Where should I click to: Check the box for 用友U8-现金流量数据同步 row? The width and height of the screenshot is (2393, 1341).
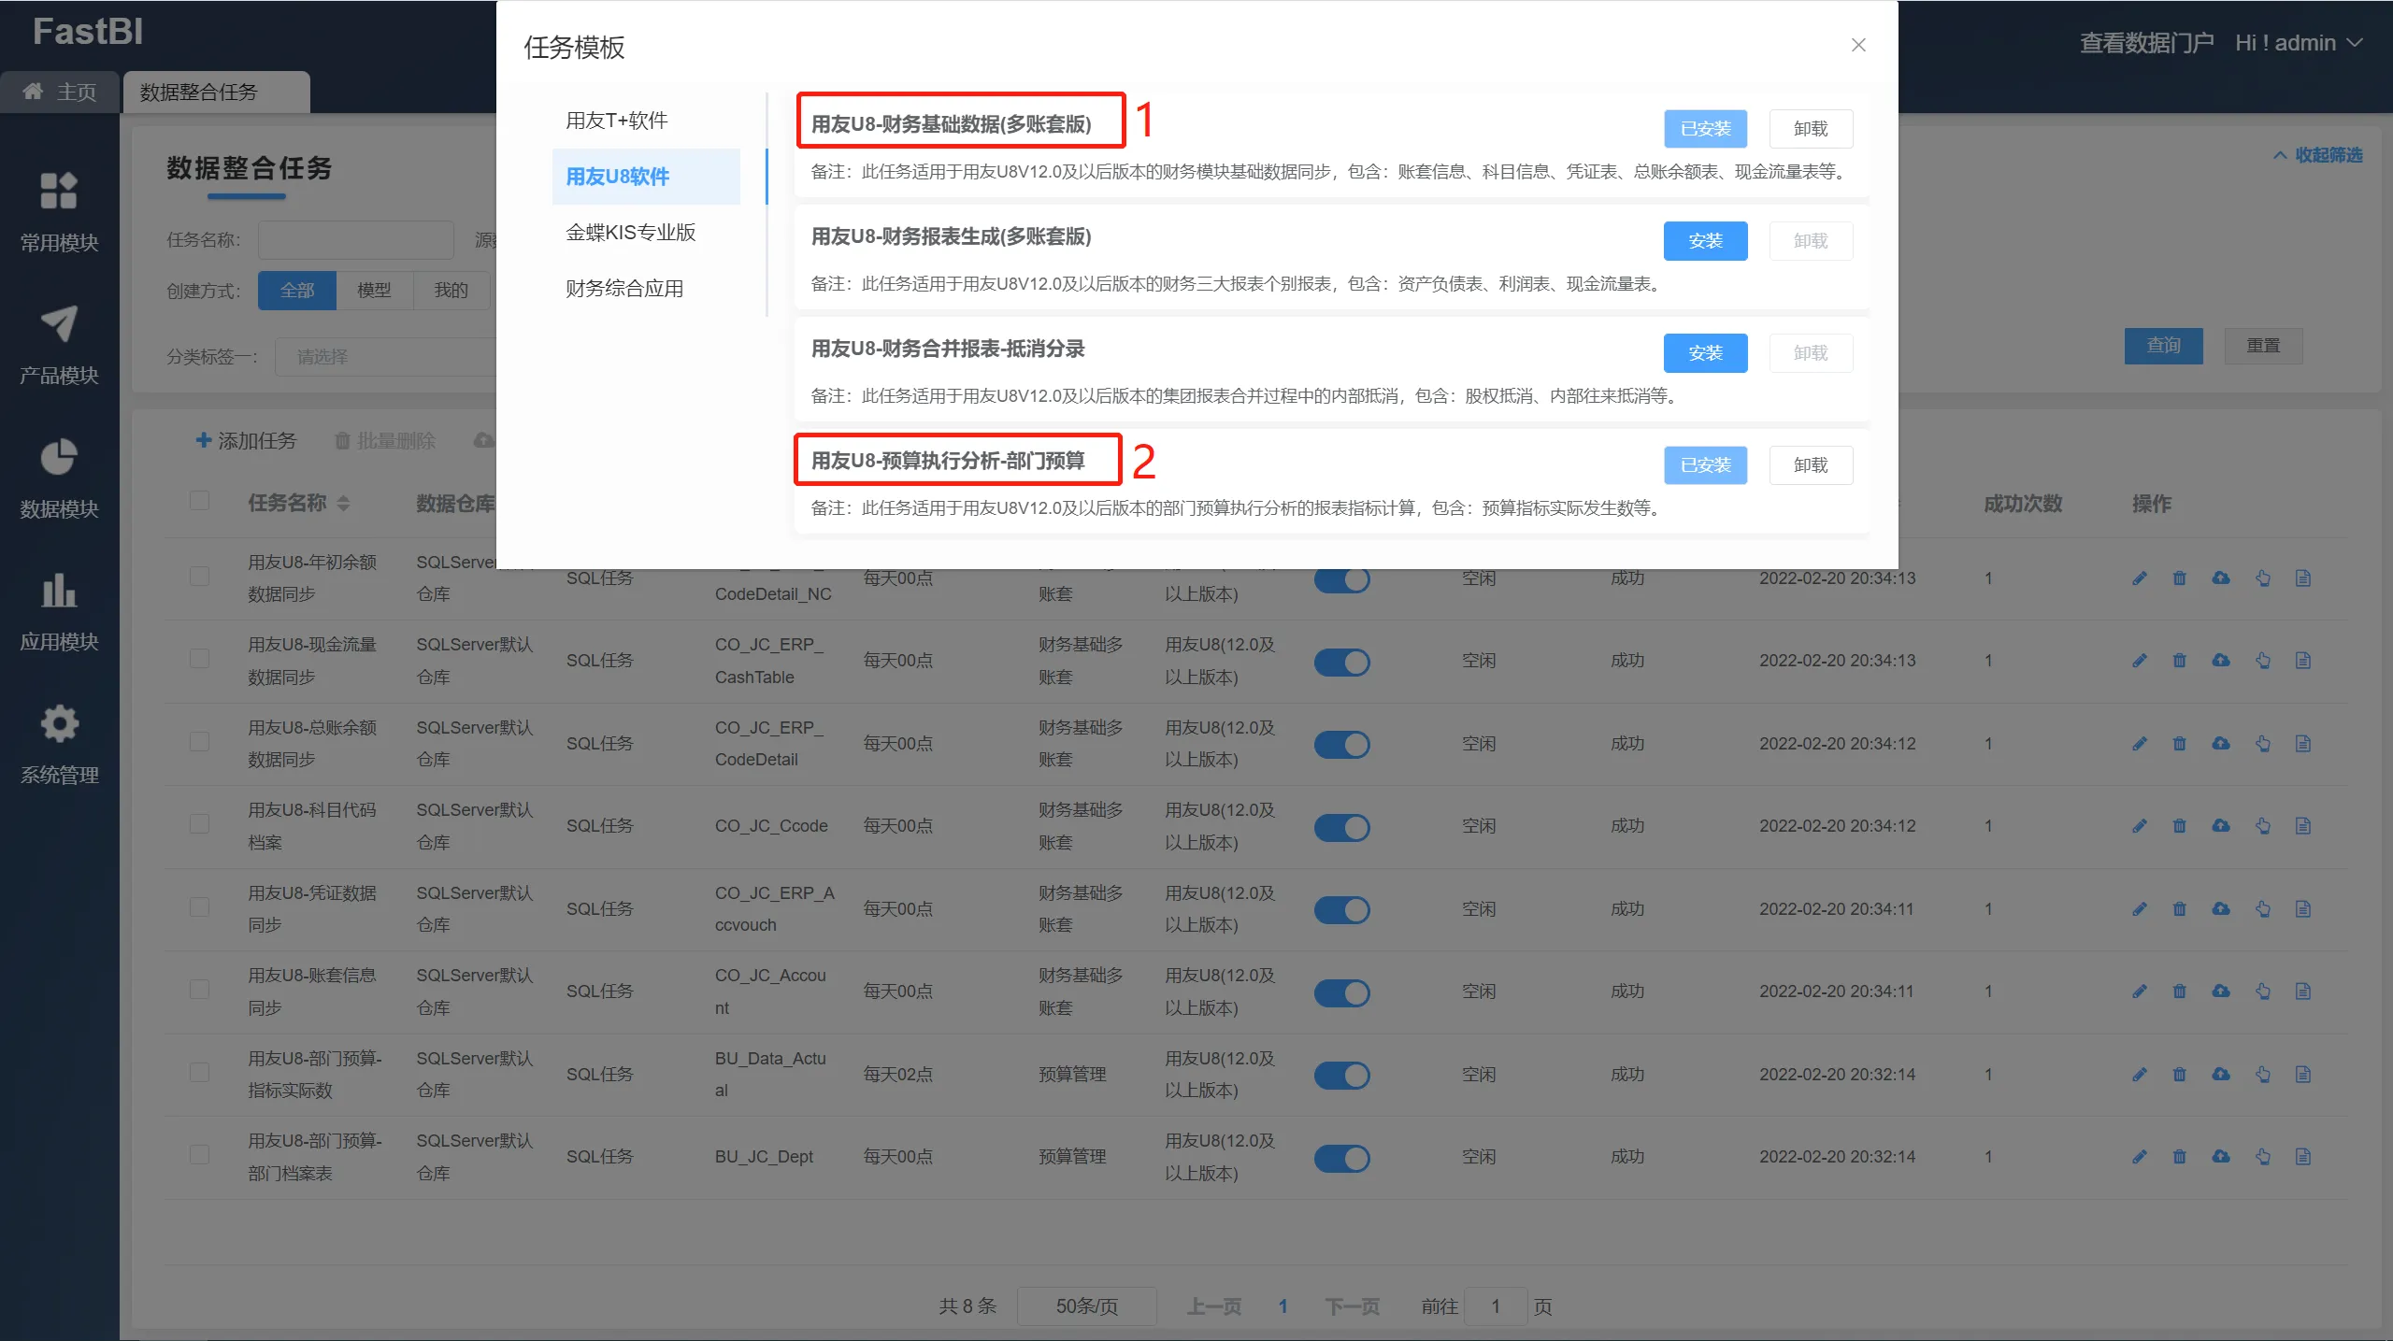[x=199, y=659]
